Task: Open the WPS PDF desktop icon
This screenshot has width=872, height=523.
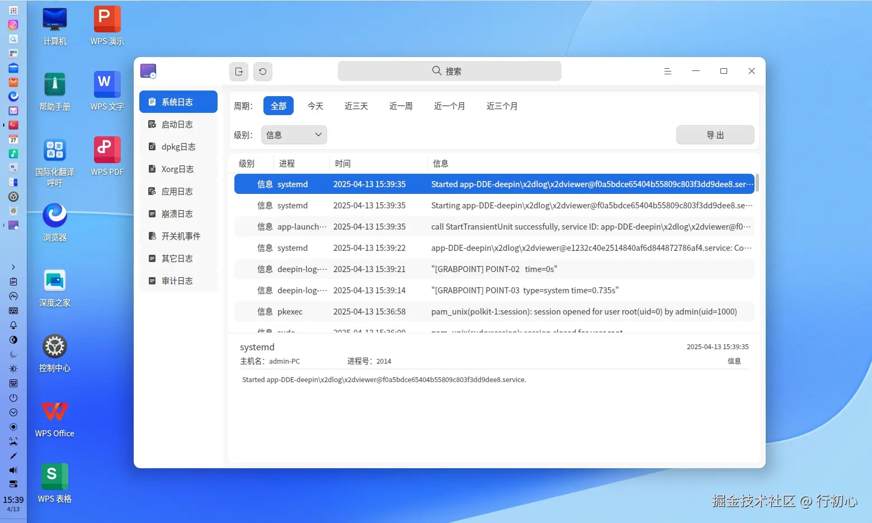Action: click(107, 157)
